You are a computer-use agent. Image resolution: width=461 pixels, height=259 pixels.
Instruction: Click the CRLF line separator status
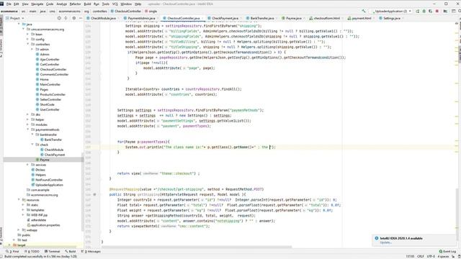(421, 257)
